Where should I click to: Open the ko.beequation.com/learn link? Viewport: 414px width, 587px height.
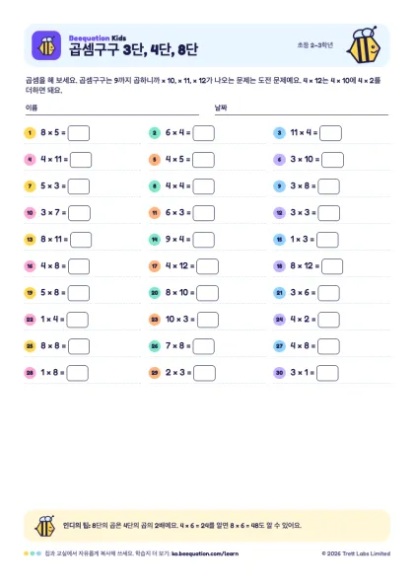tap(205, 553)
